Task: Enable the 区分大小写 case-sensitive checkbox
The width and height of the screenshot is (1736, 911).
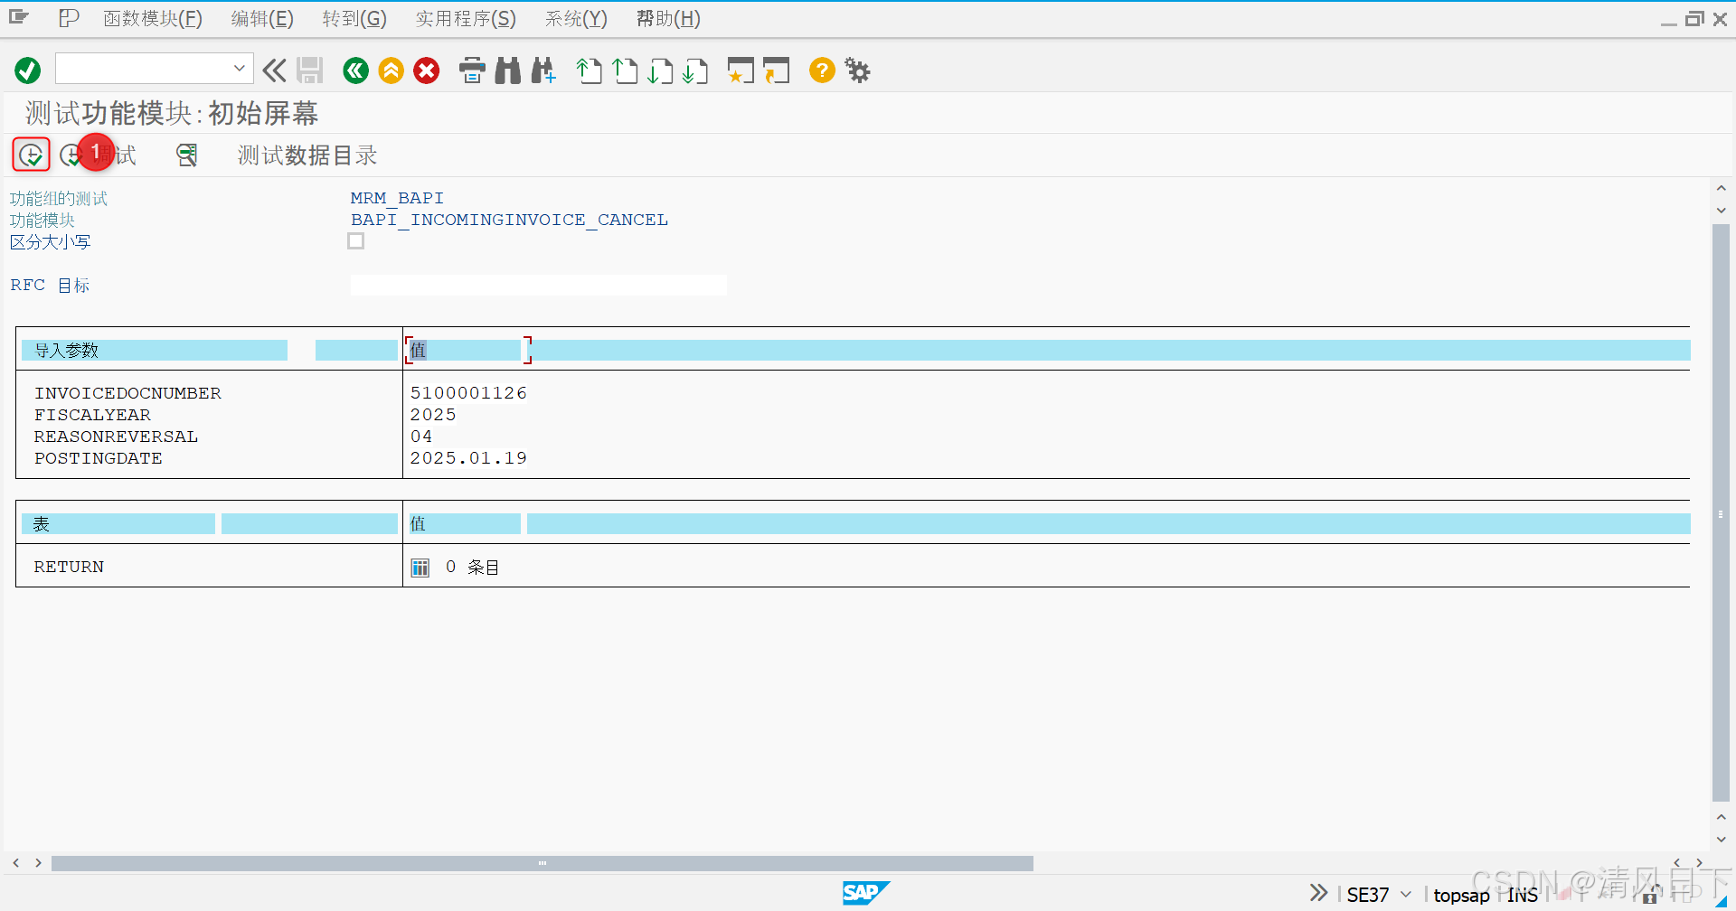Action: click(x=355, y=240)
